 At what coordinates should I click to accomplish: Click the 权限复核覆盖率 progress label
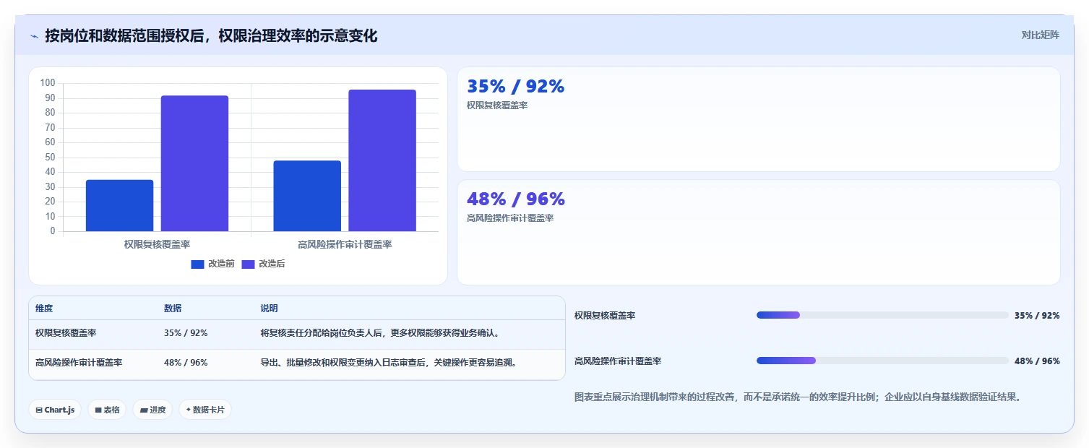(x=605, y=316)
